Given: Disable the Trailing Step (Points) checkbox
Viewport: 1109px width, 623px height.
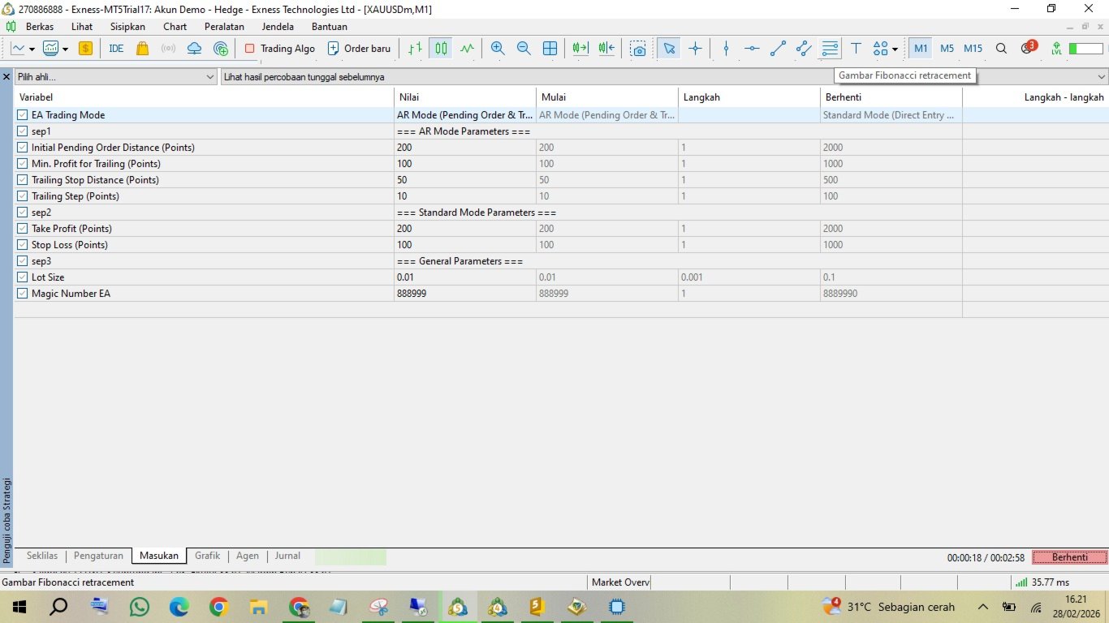Looking at the screenshot, I should [23, 196].
